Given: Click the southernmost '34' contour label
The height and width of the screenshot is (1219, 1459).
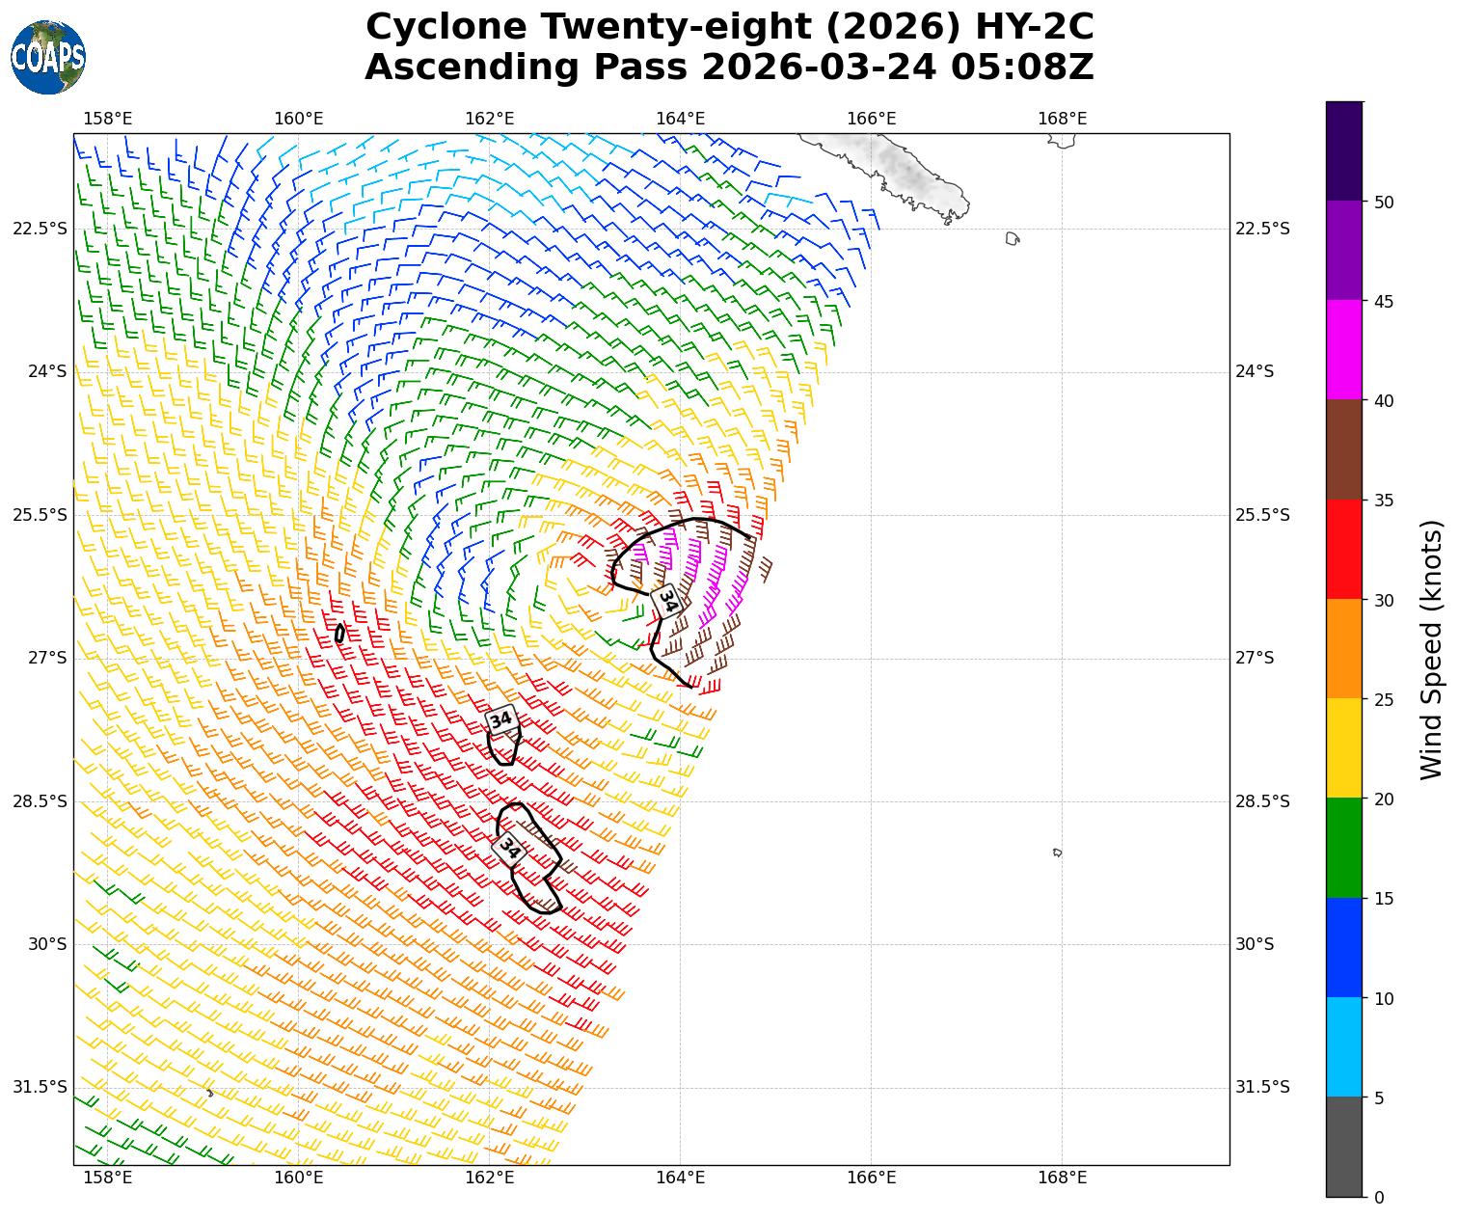Looking at the screenshot, I should [x=508, y=848].
